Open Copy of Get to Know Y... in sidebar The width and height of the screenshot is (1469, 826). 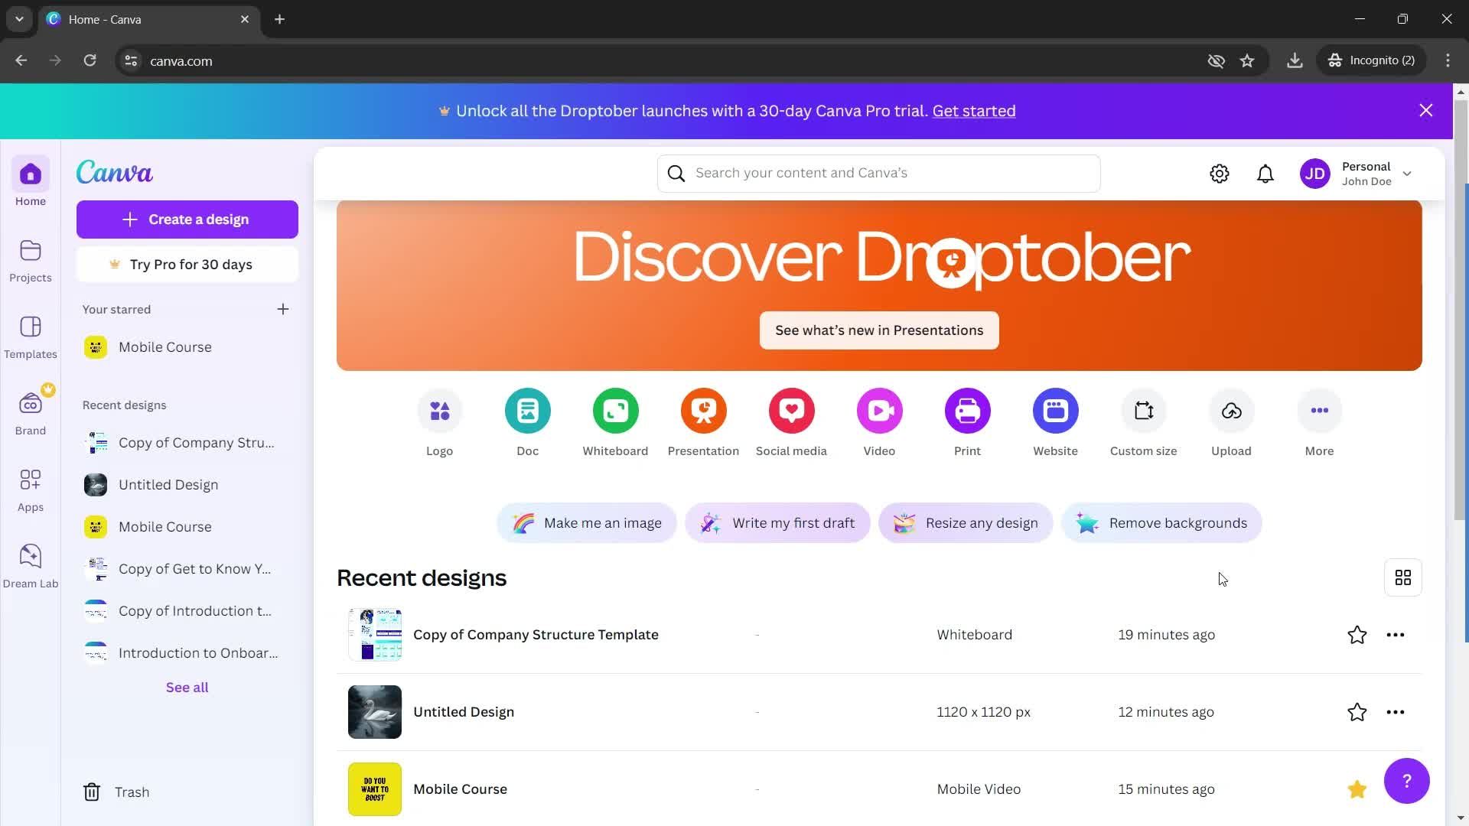pyautogui.click(x=187, y=569)
